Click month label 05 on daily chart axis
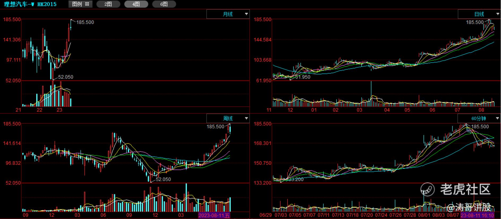Viewport: 501px width, 219px height. 407,110
